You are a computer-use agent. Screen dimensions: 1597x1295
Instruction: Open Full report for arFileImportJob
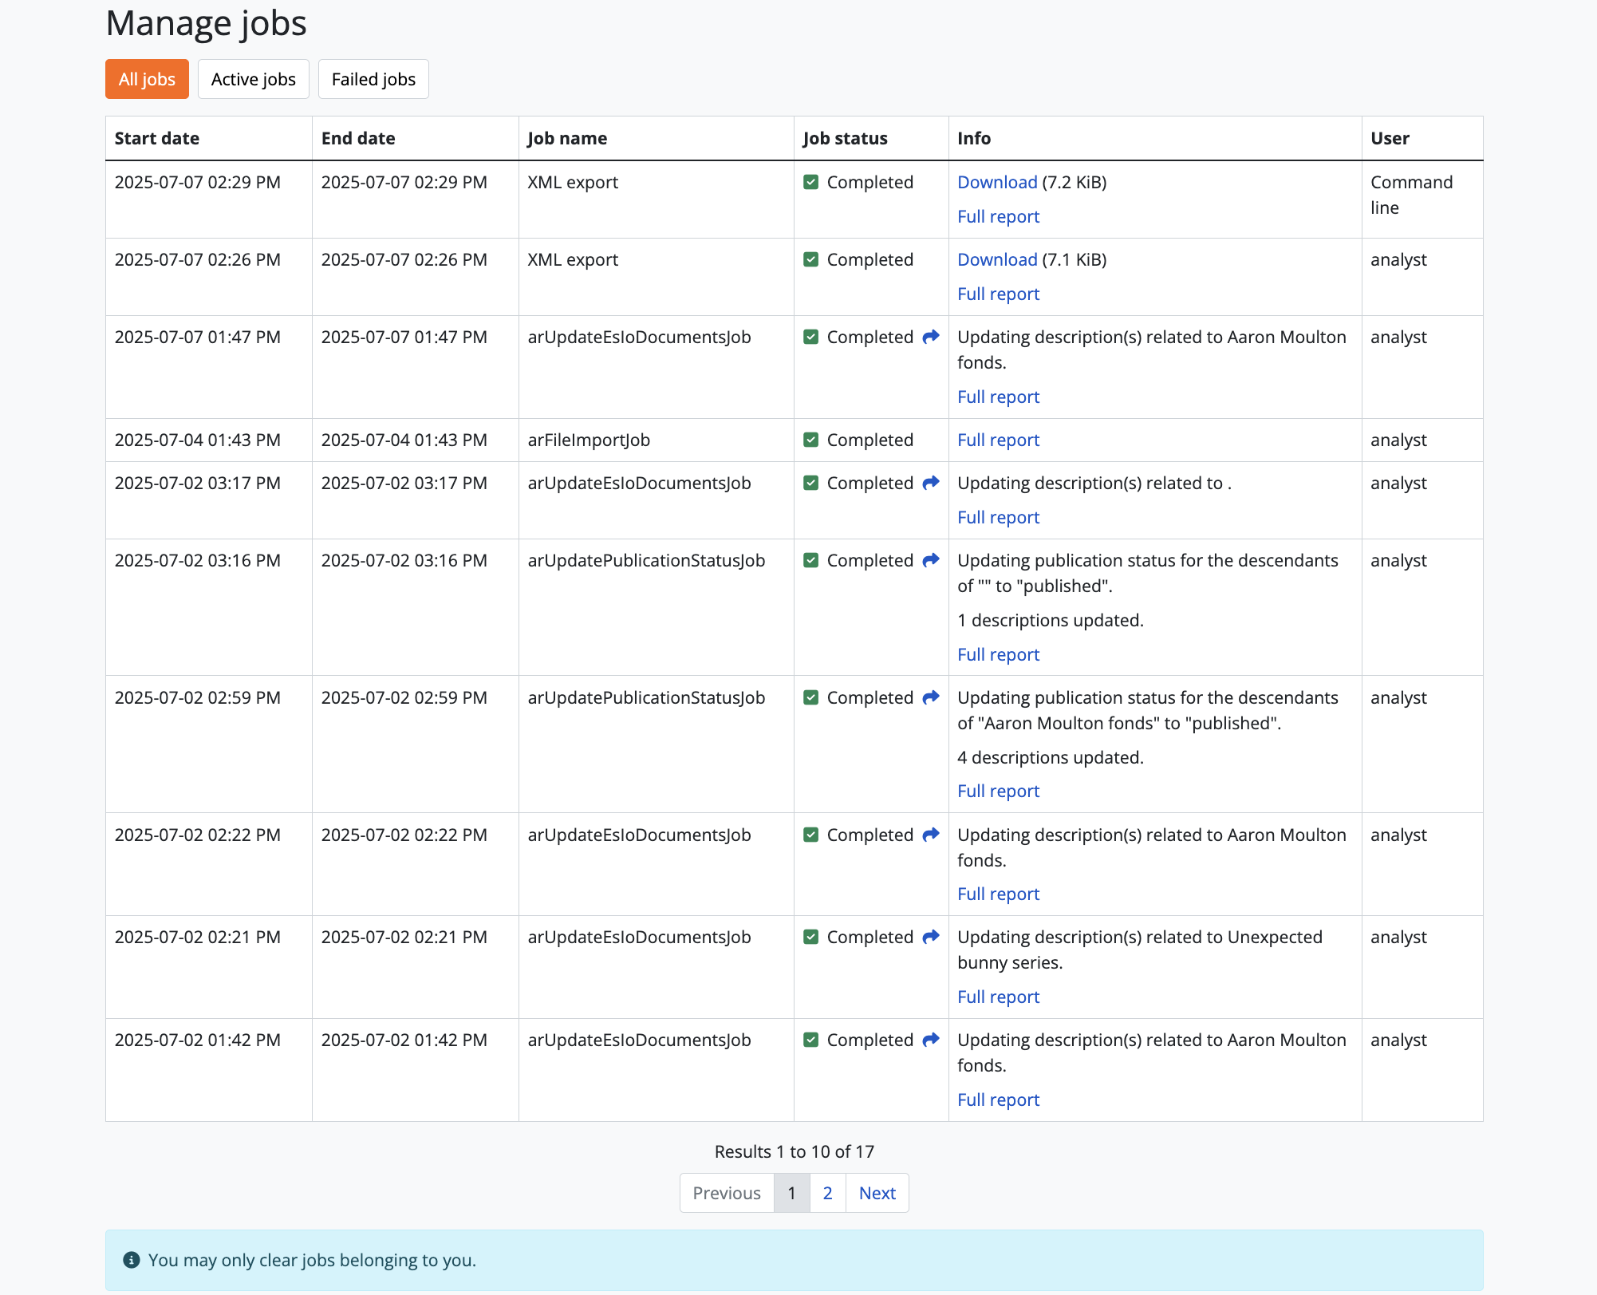tap(998, 440)
